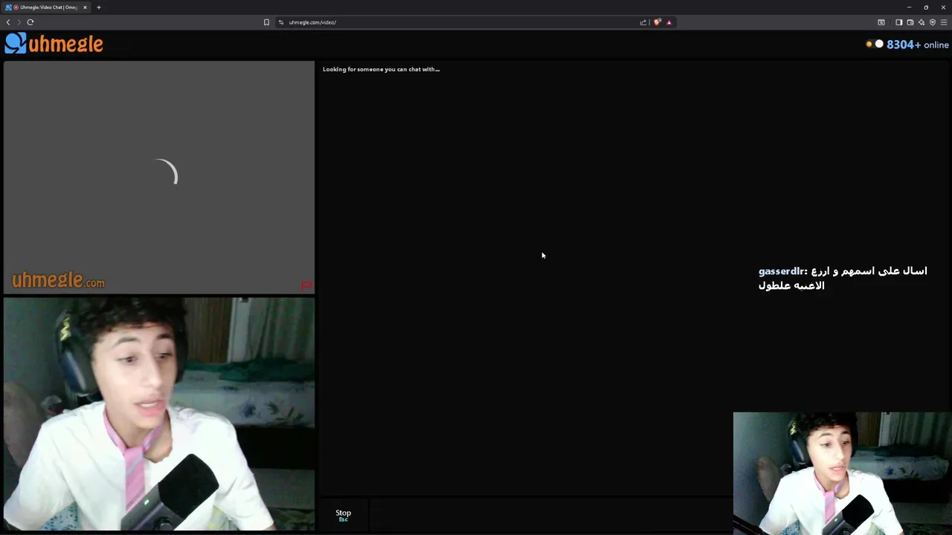This screenshot has height=535, width=952.
Task: Go back with the browser back arrow
Action: click(8, 22)
